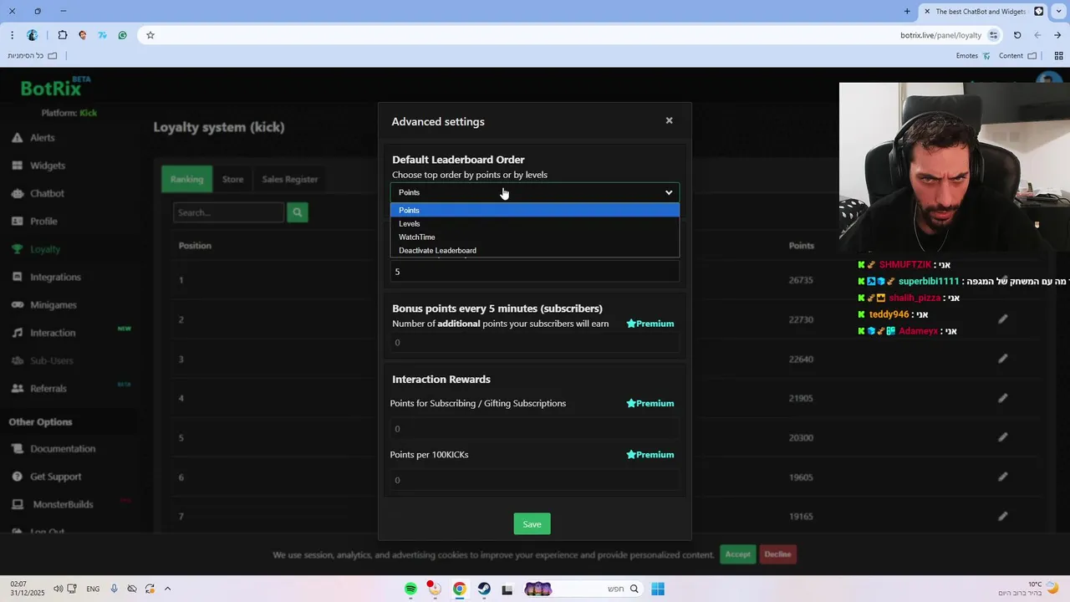The image size is (1070, 602).
Task: Edit the row with 22730 points
Action: click(x=1003, y=319)
